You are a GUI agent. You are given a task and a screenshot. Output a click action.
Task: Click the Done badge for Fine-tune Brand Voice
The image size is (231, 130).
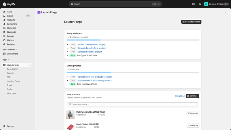pos(73,84)
